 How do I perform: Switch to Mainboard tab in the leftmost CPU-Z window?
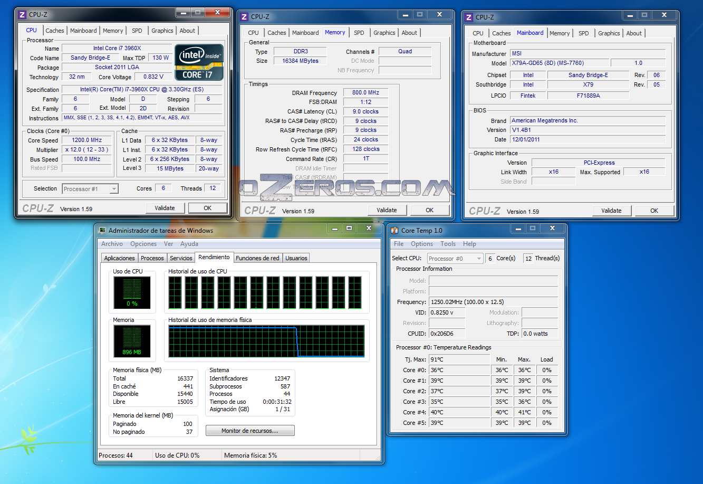pos(83,31)
